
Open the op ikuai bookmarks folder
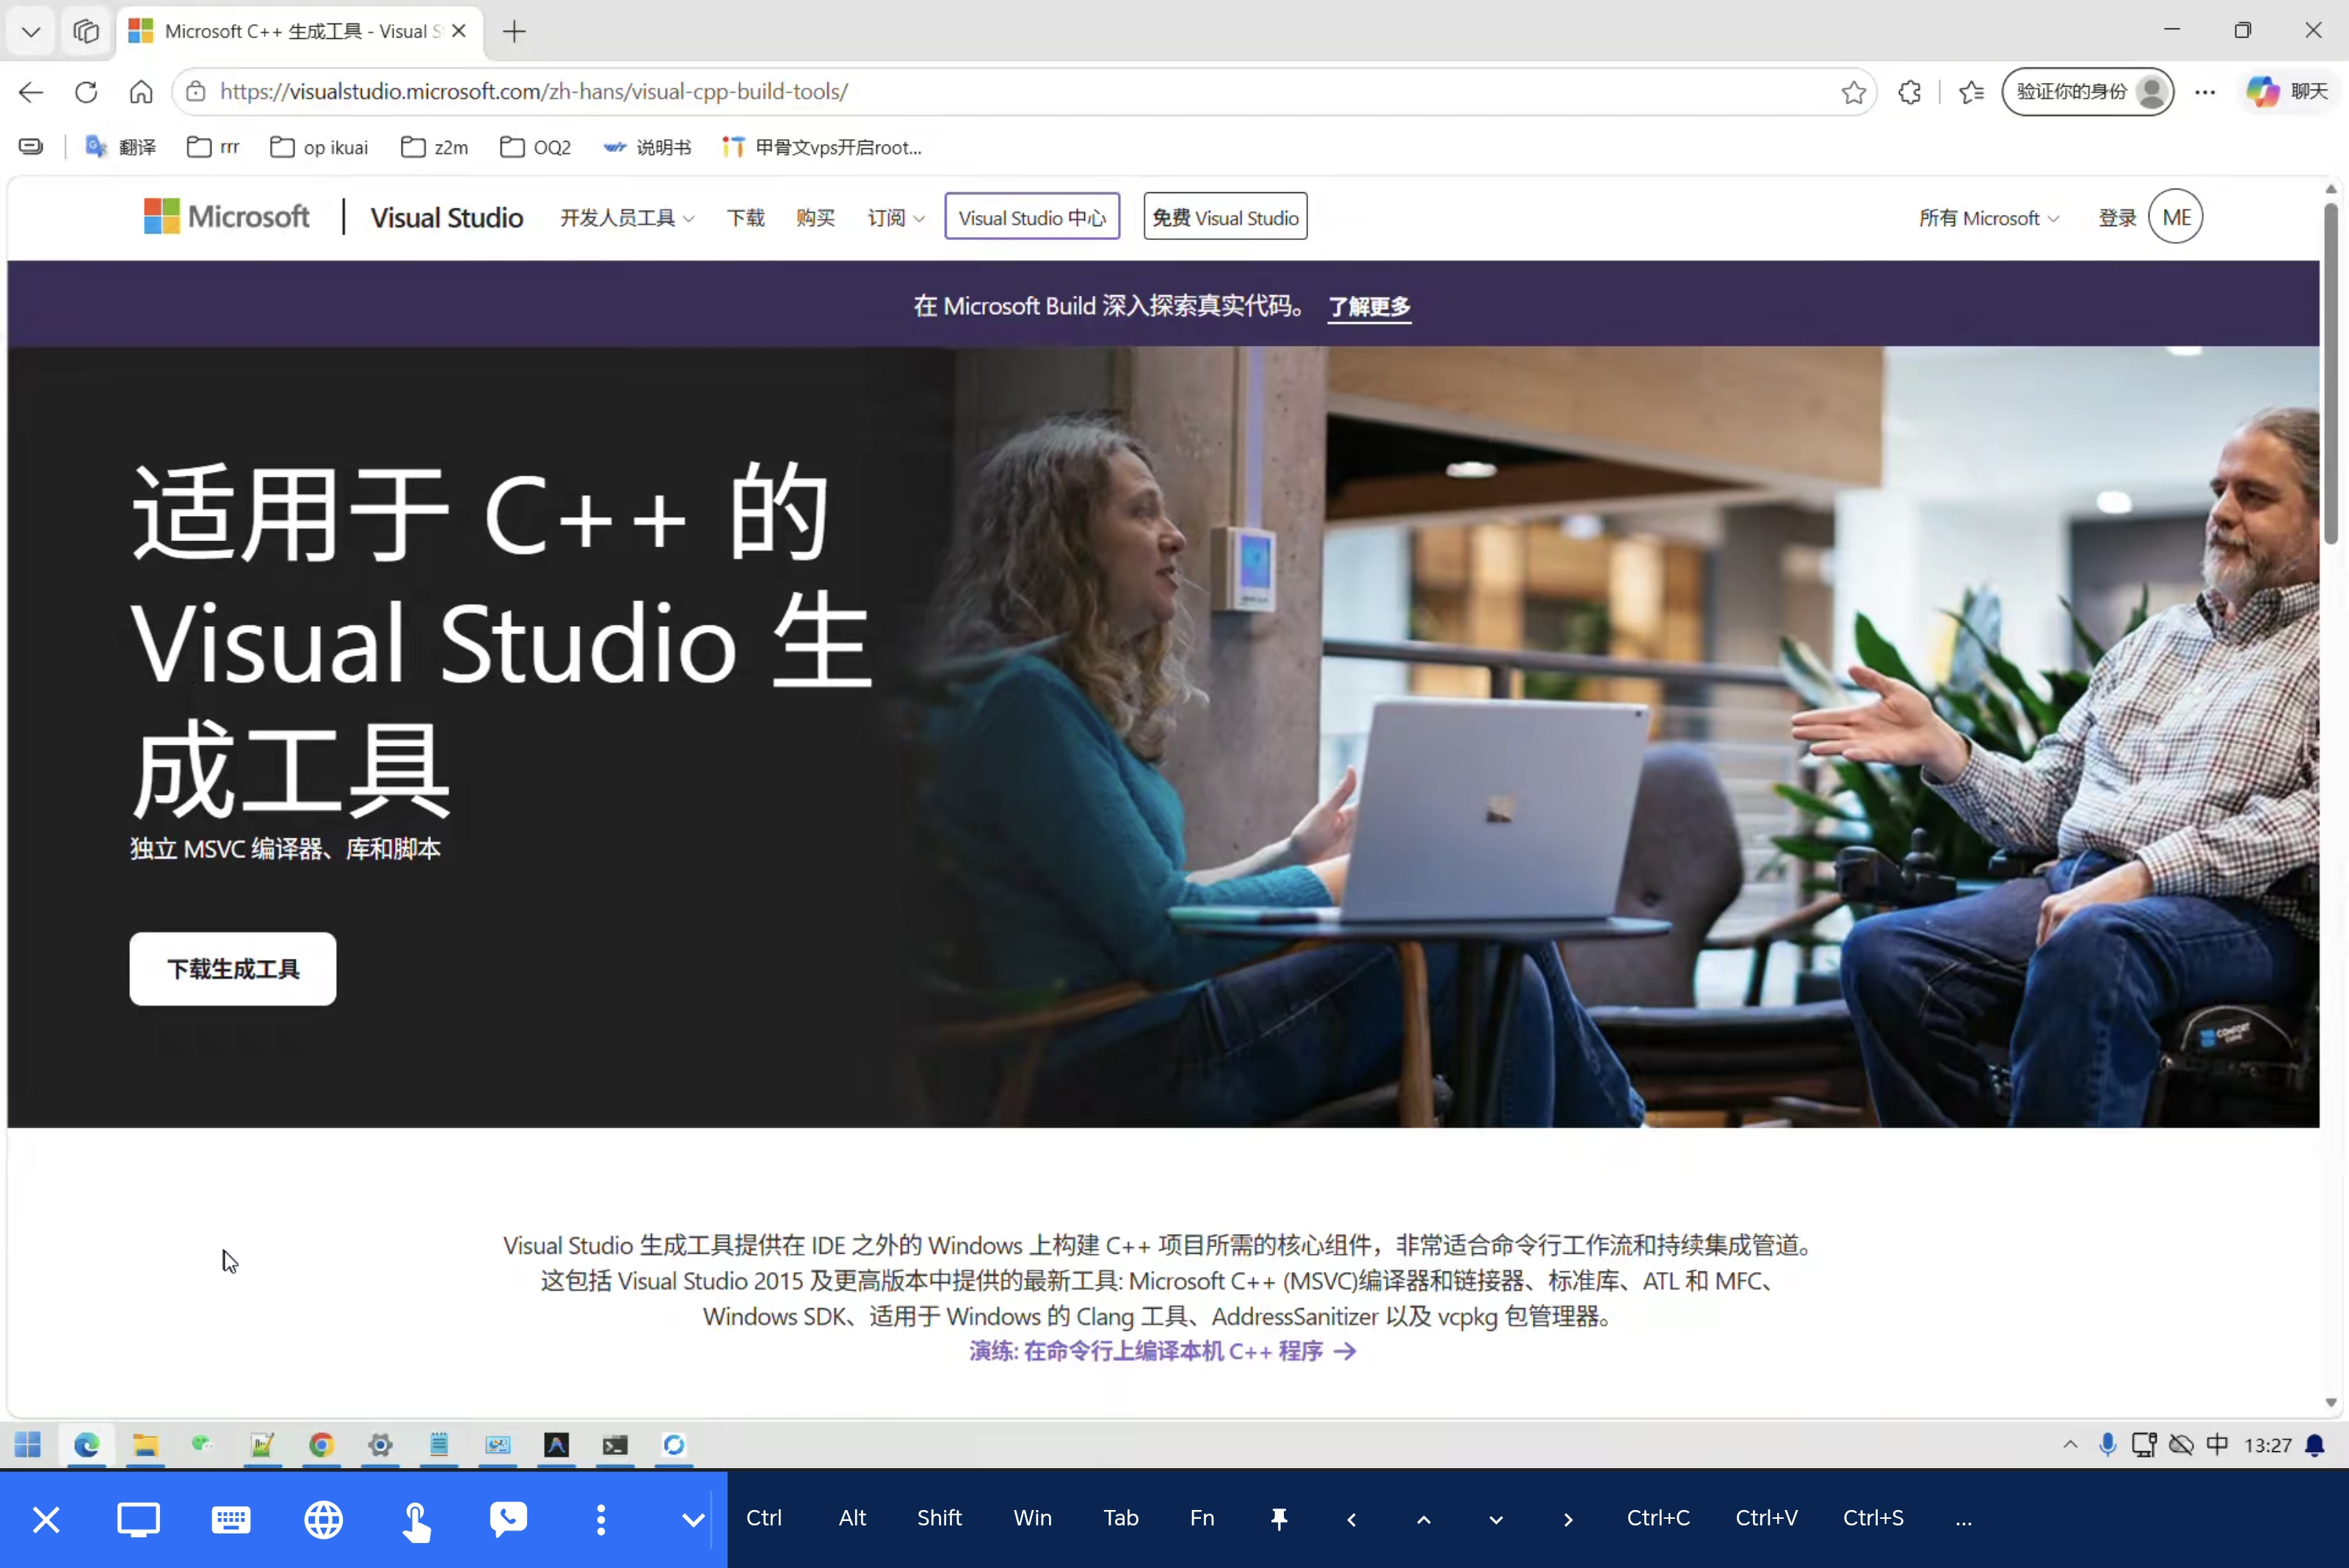coord(320,148)
